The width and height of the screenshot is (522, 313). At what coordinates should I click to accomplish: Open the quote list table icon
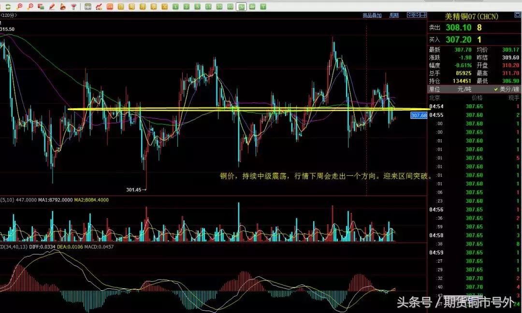(87, 7)
